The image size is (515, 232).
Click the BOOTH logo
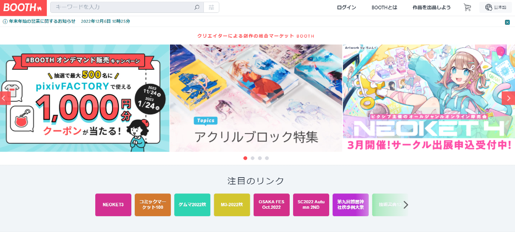[x=23, y=8]
